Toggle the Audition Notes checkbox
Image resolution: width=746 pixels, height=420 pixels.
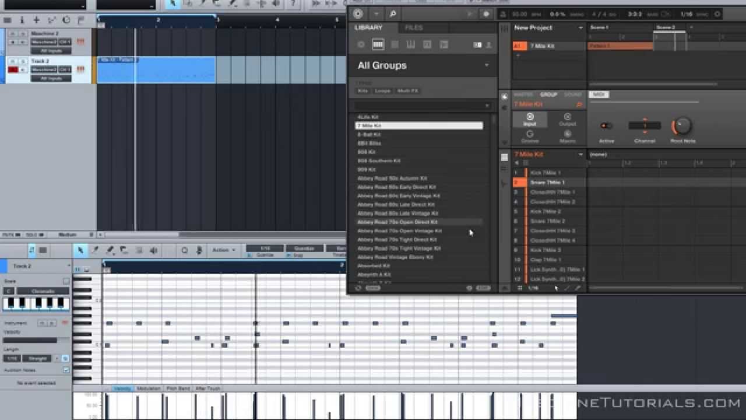66,370
